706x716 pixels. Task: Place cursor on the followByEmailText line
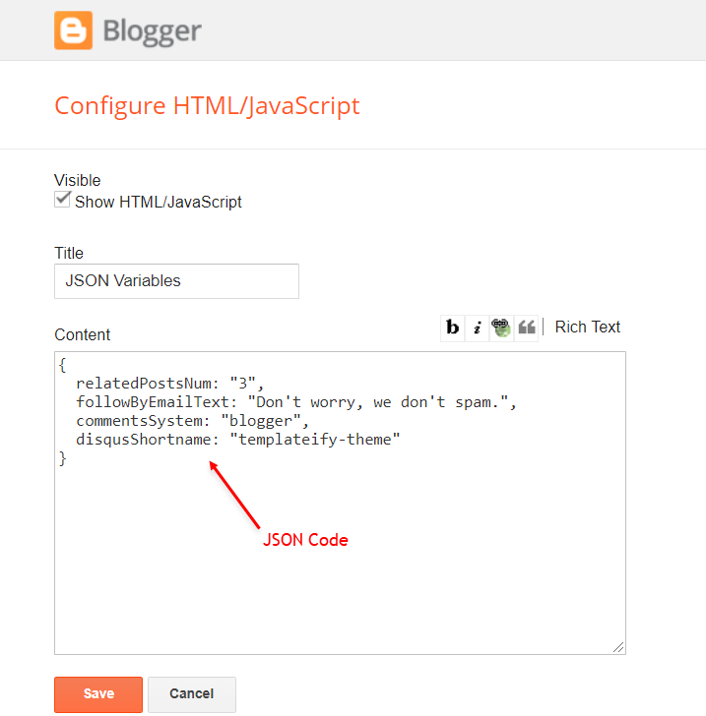(295, 402)
